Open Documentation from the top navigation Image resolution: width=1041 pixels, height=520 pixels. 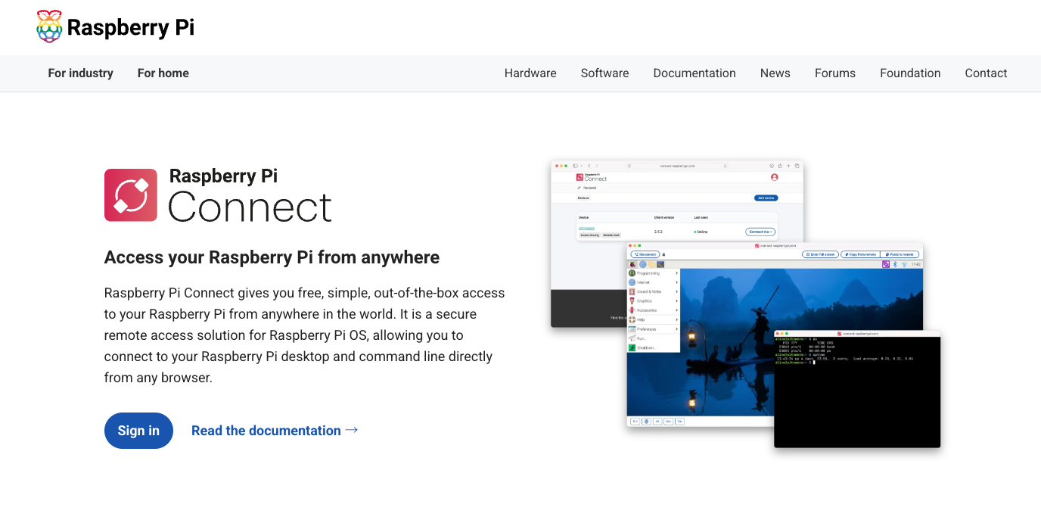pyautogui.click(x=695, y=73)
